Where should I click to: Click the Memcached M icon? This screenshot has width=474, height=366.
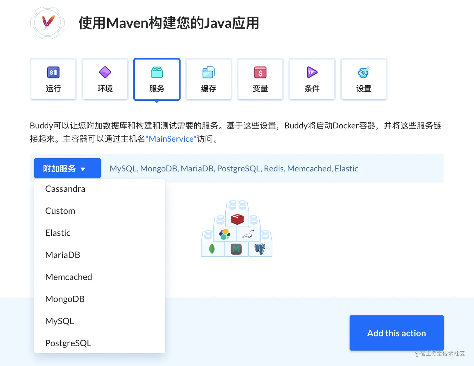(x=236, y=249)
